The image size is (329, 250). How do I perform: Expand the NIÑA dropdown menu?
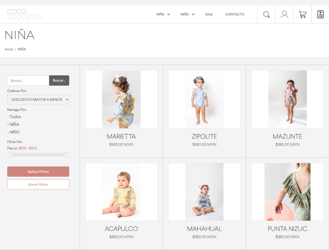point(163,14)
